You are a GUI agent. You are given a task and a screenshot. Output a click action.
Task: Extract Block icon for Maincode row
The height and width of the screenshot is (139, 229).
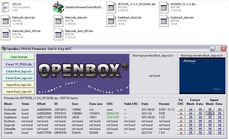point(191,113)
